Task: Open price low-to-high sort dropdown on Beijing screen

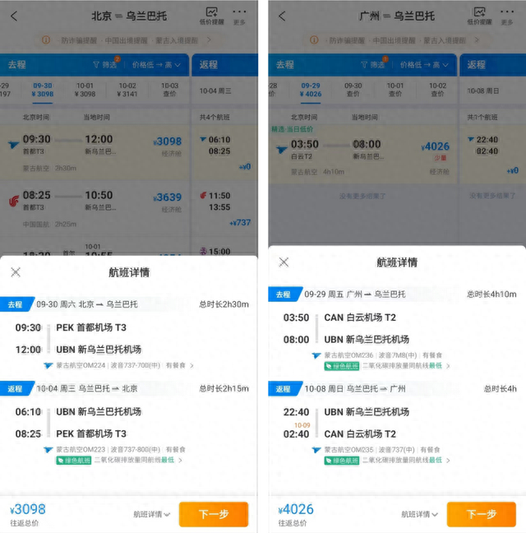Action: click(x=156, y=65)
